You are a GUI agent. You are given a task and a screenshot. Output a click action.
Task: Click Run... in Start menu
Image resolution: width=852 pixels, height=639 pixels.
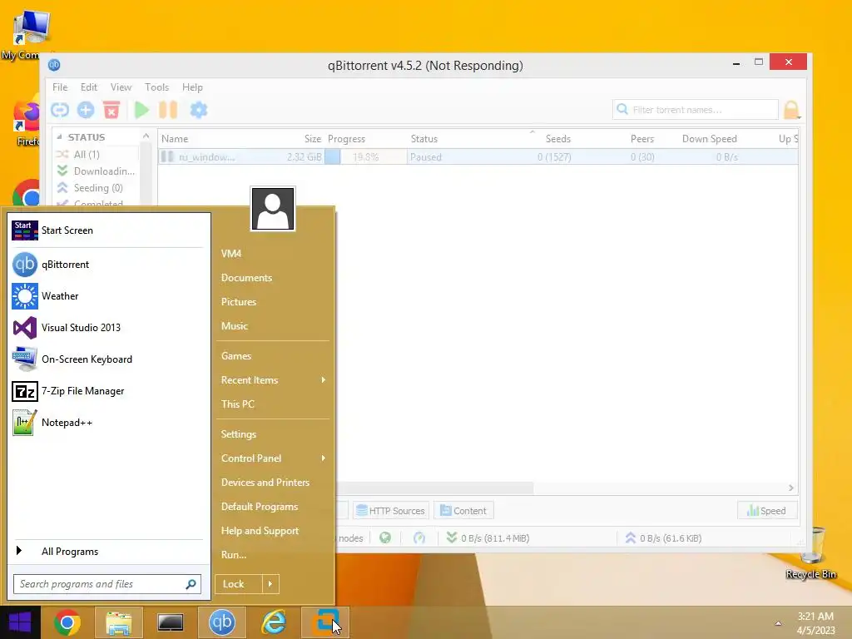tap(234, 555)
